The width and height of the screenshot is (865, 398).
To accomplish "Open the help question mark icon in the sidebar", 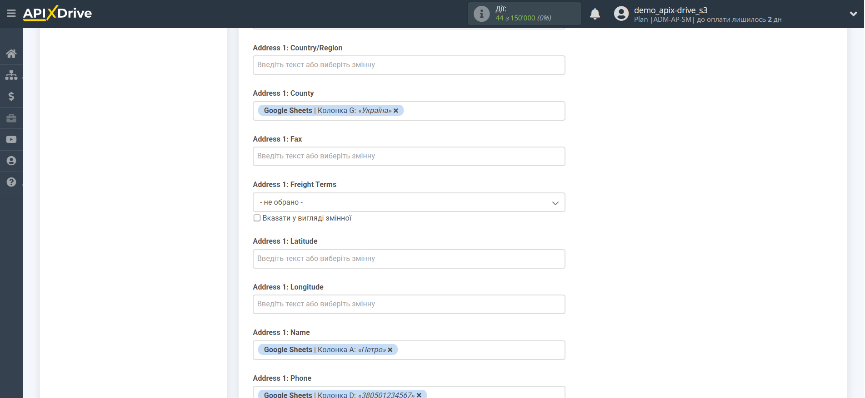I will click(11, 182).
